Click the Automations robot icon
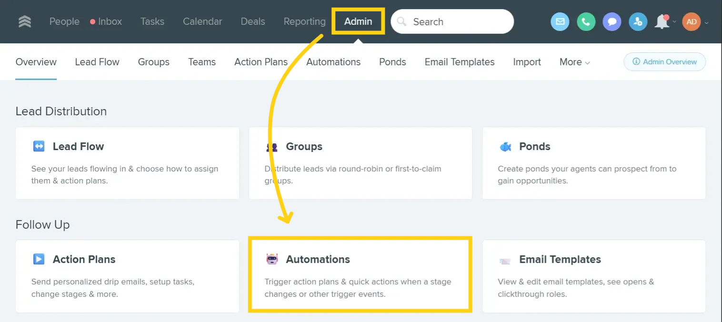Screen dimensions: 722x322 point(272,259)
